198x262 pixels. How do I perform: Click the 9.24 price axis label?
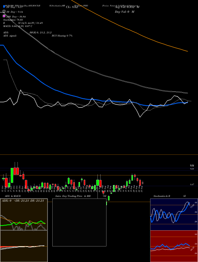pyautogui.click(x=192, y=169)
